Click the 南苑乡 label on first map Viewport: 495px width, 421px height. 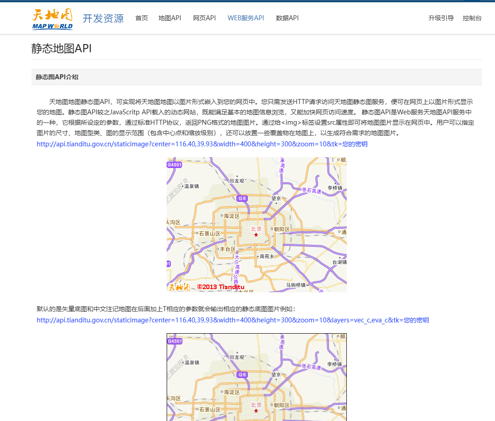(267, 256)
